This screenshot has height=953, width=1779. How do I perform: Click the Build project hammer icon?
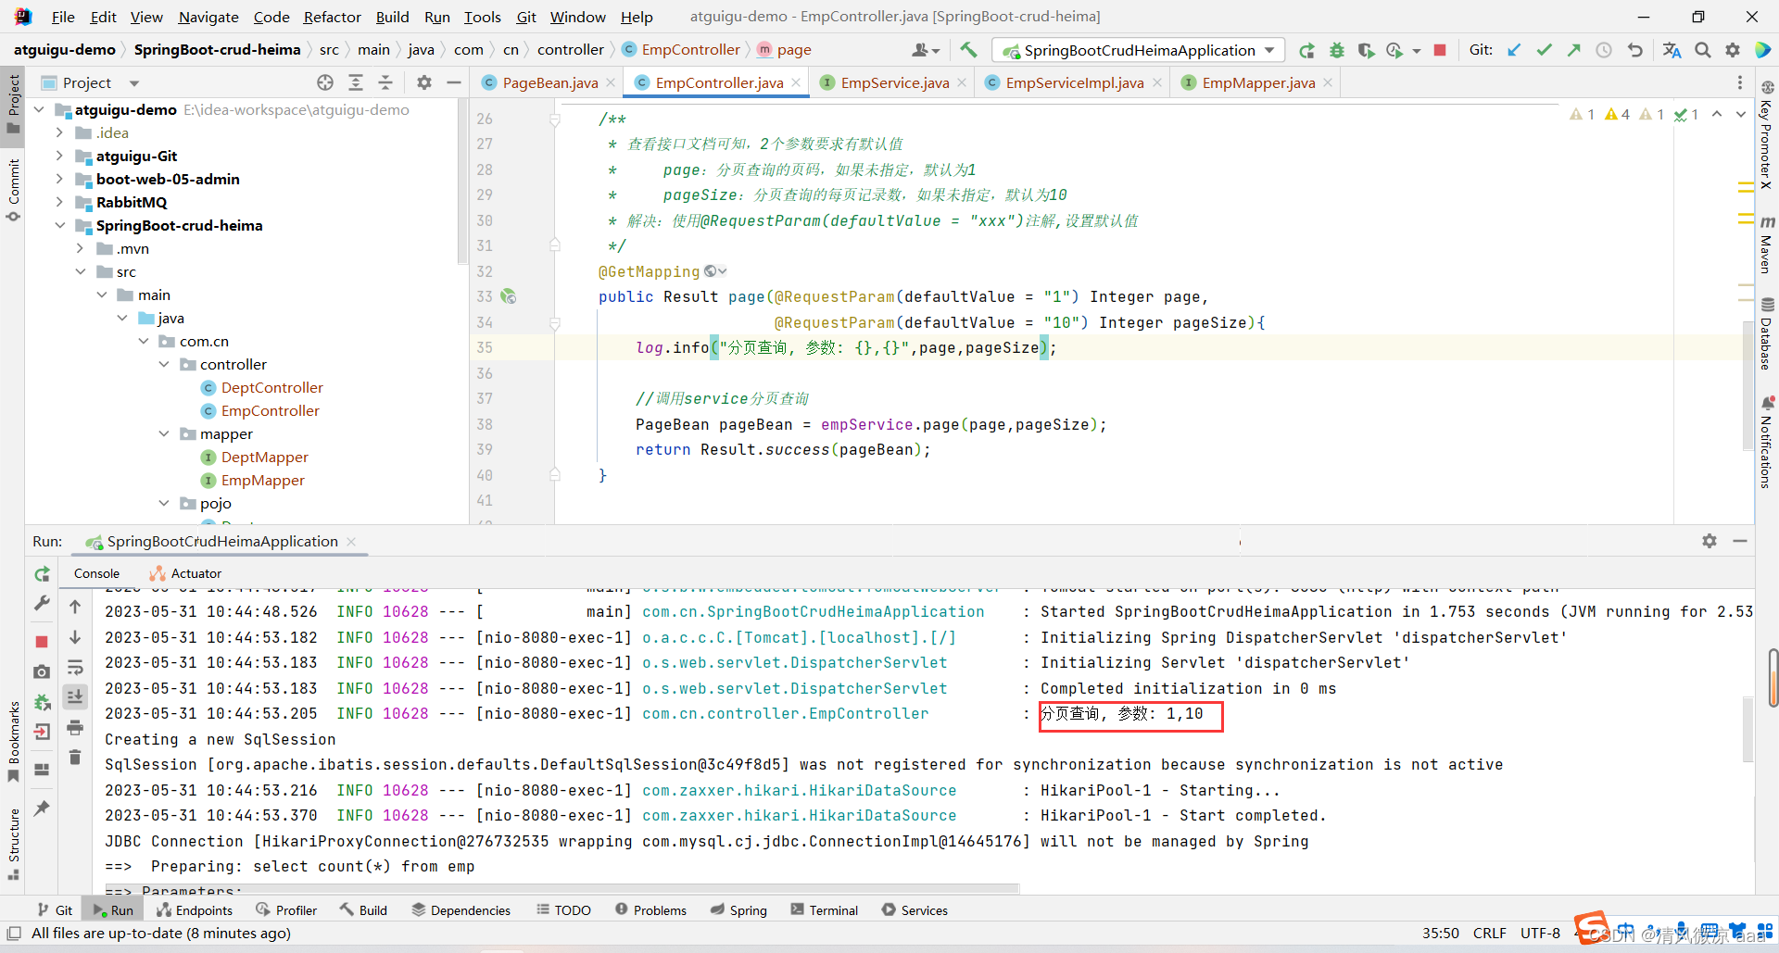click(968, 50)
